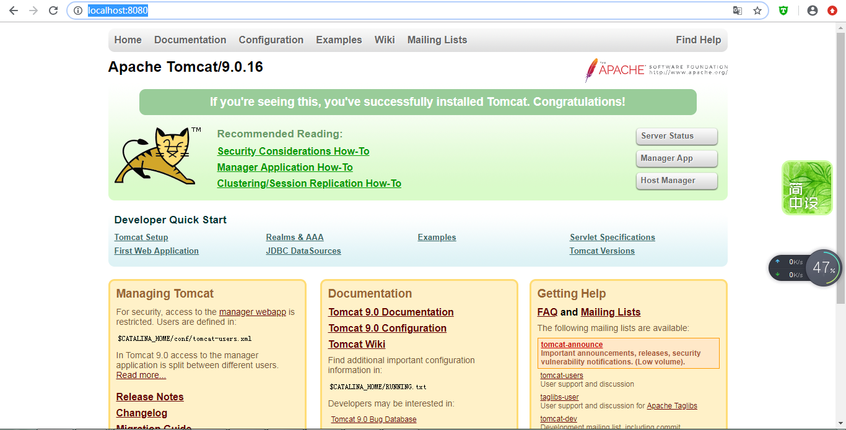Click the network speed indicator widget
This screenshot has width=846, height=430.
tap(788, 268)
